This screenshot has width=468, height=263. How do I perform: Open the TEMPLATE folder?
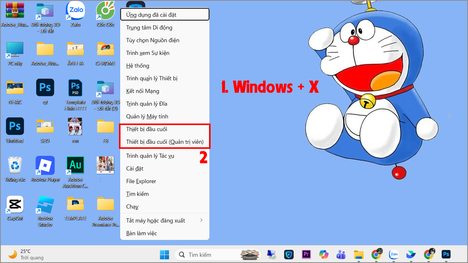(x=75, y=209)
